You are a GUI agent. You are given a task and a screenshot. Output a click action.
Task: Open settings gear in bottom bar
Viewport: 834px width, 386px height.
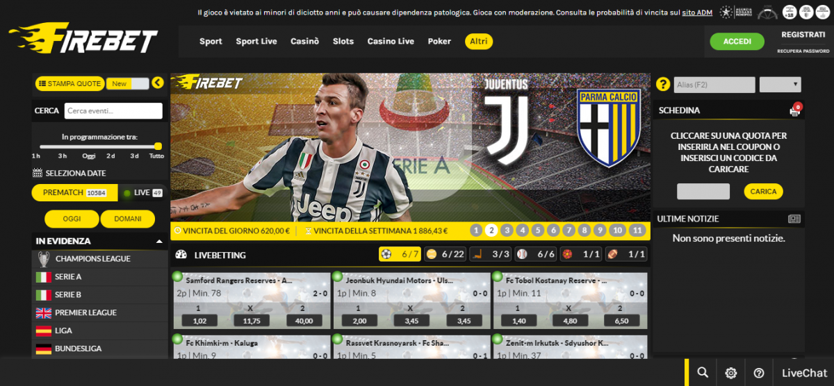pos(731,373)
